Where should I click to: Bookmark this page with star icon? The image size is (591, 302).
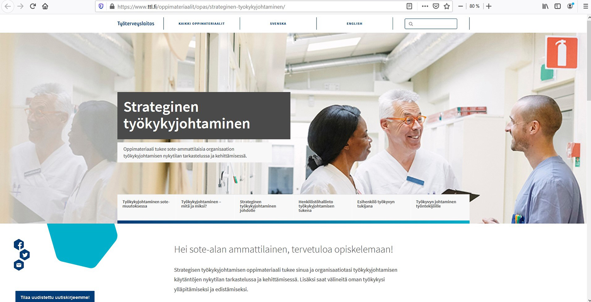pos(447,6)
